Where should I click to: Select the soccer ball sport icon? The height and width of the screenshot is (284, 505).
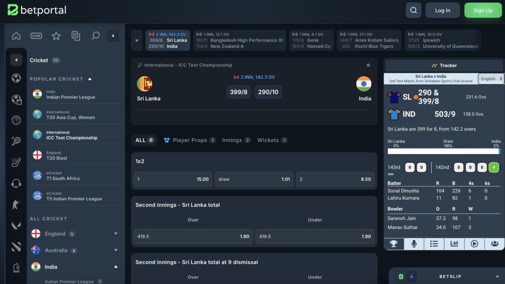(x=16, y=78)
